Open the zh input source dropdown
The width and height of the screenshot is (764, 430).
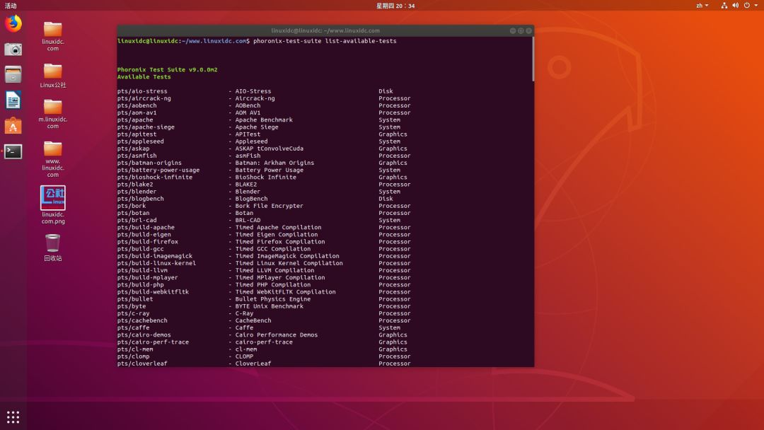click(702, 6)
